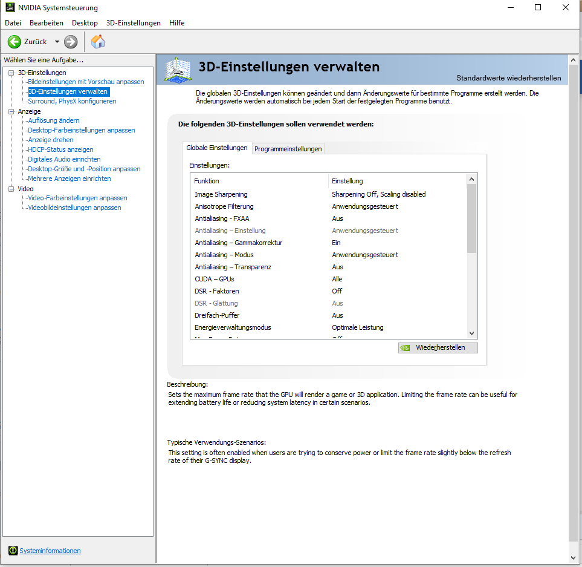582x567 pixels.
Task: Select the Image Sharpening row
Action: pyautogui.click(x=329, y=194)
